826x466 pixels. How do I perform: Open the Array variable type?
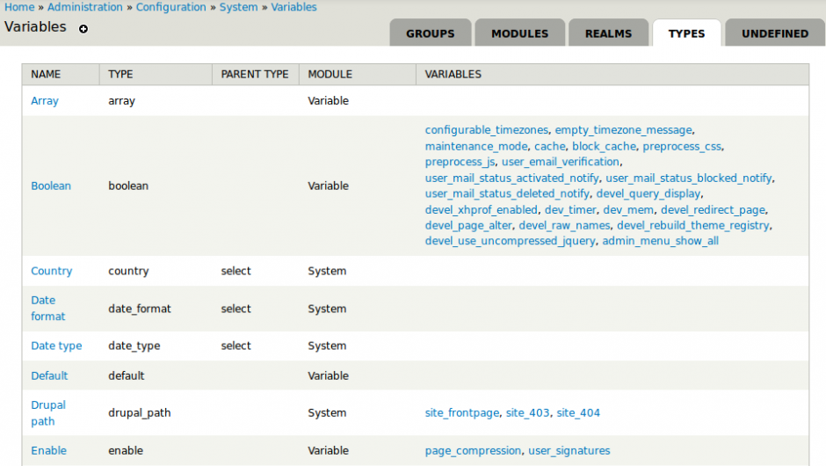45,101
